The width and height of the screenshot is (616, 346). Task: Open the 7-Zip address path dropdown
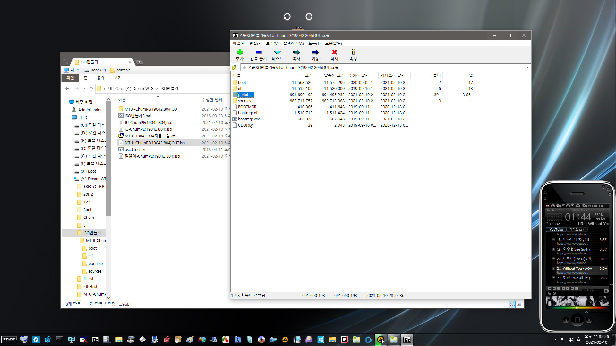pyautogui.click(x=528, y=67)
